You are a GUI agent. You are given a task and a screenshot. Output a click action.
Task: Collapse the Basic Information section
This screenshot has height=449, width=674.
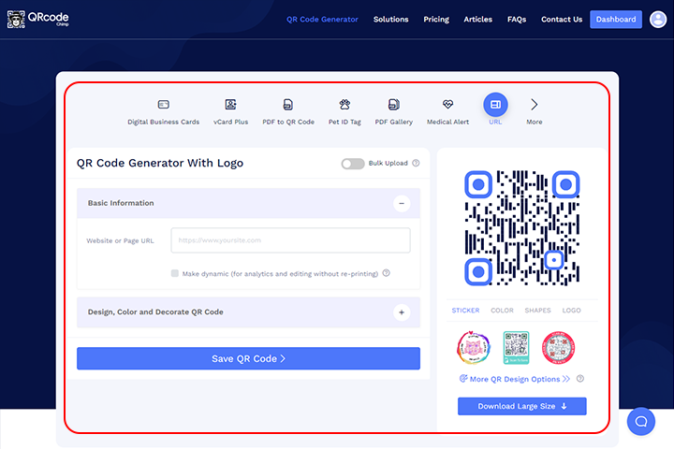click(402, 203)
